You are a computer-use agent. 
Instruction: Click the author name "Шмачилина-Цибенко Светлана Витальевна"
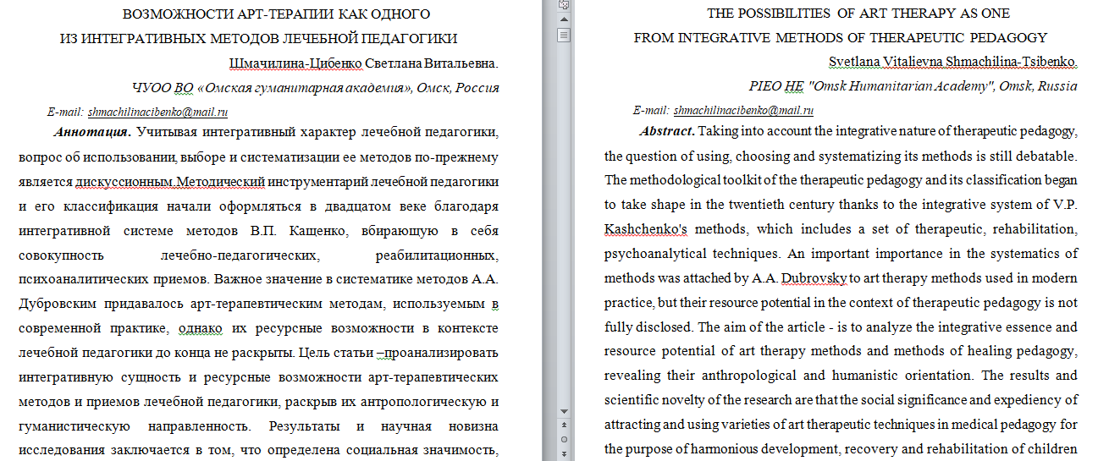[x=362, y=63]
